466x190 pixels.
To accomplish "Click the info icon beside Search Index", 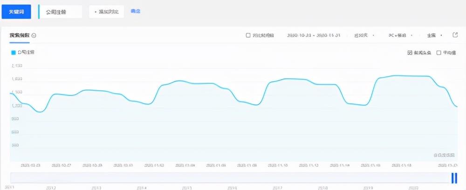I will point(34,35).
